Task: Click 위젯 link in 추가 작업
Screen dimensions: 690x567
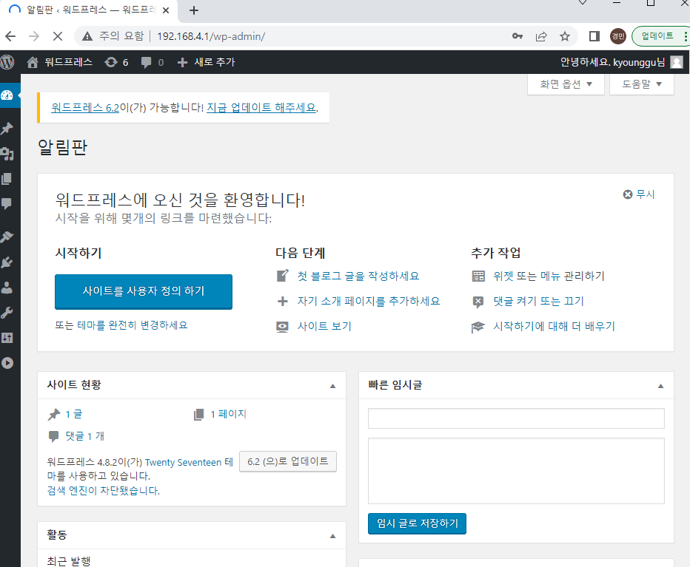Action: [x=503, y=276]
